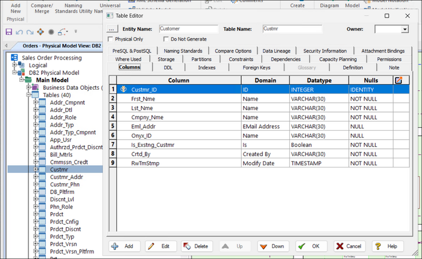Open the Storage tab

pos(166,59)
